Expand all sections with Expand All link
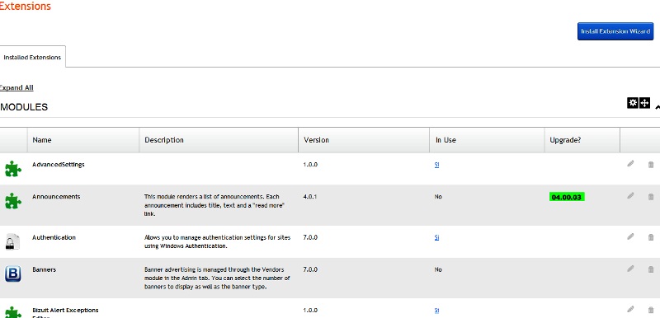 16,87
